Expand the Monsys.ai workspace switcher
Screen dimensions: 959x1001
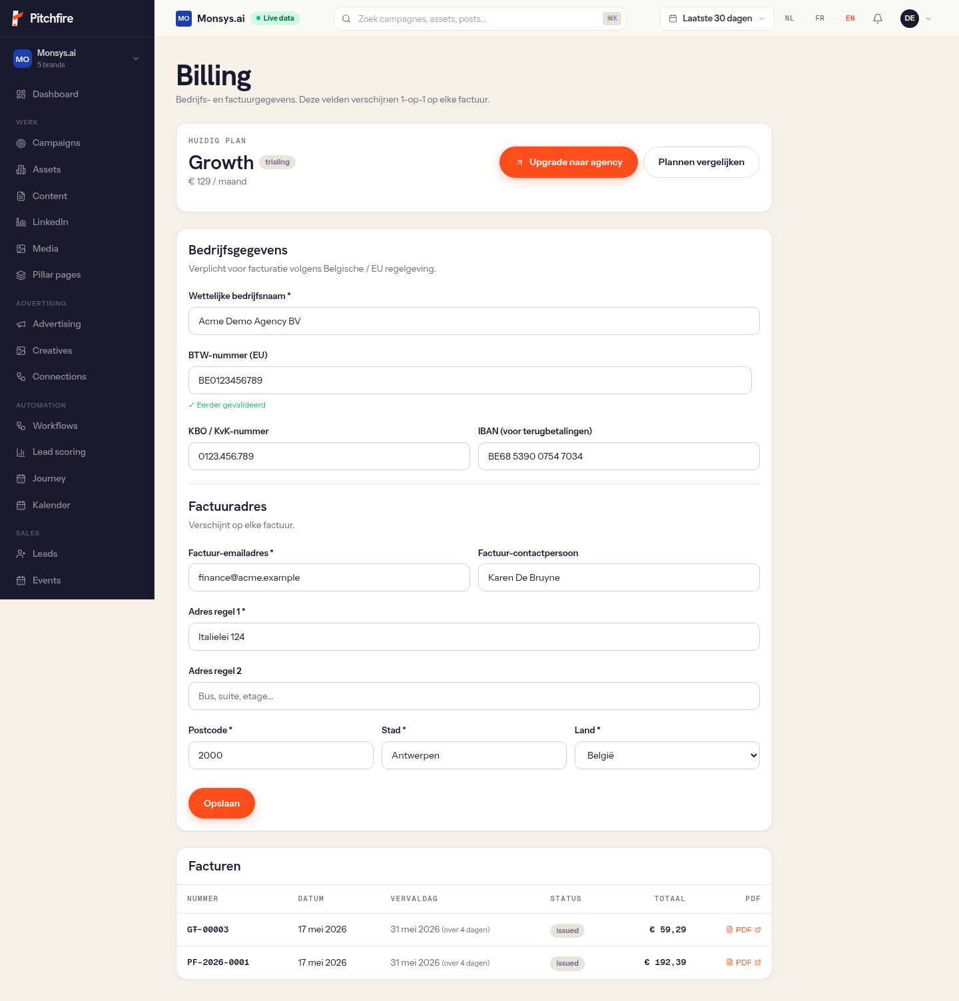(x=77, y=59)
